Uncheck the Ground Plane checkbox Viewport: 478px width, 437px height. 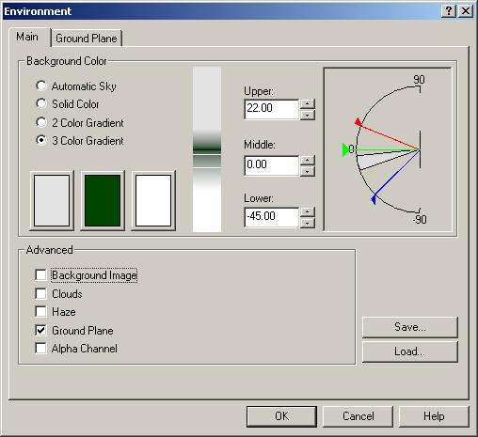coord(40,330)
